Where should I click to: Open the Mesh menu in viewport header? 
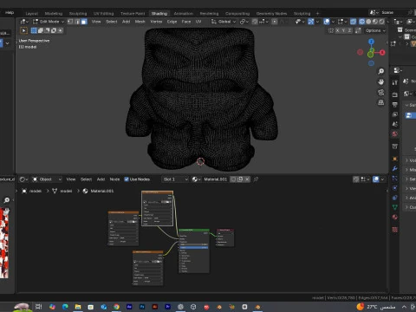coord(140,22)
